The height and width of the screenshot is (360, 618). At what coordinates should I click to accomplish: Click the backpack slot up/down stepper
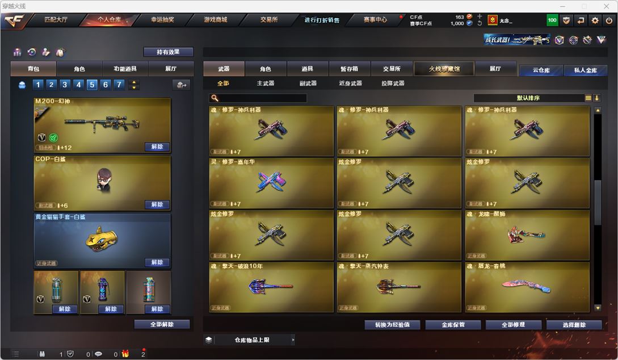(x=134, y=85)
